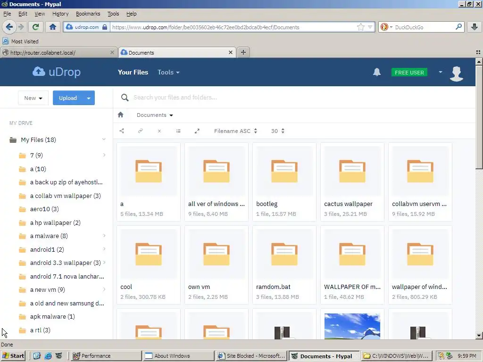
Task: Expand the android1 (2) folder chevron
Action: coord(104,249)
